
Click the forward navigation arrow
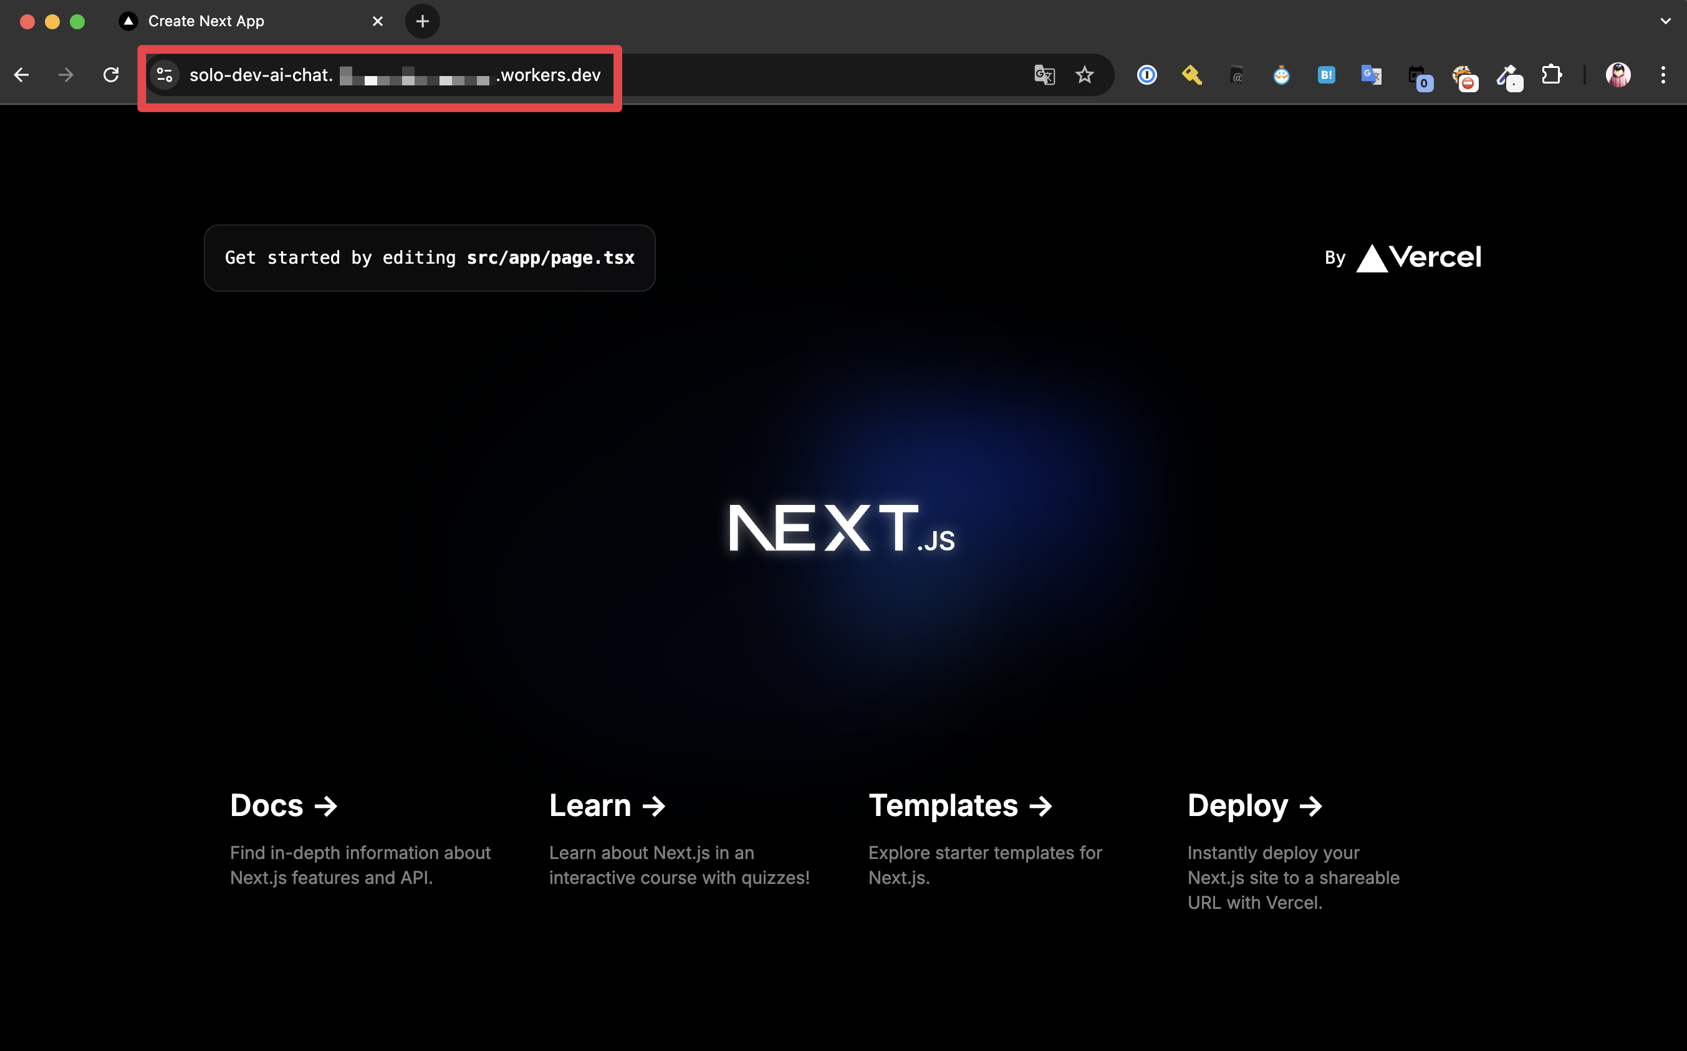66,75
